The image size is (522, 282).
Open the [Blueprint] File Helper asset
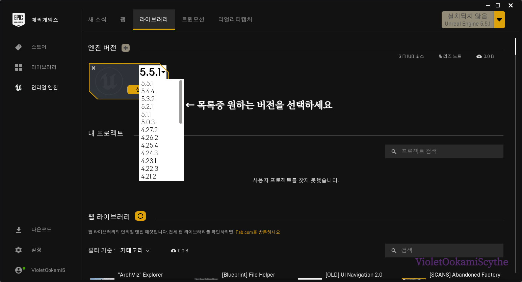click(x=249, y=275)
